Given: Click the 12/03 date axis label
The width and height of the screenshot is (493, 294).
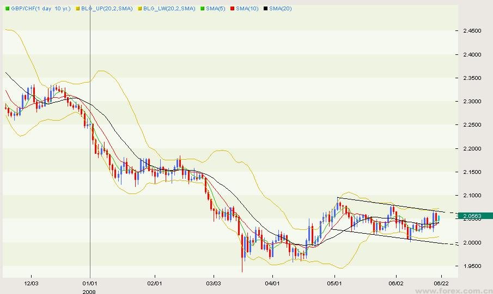Looking at the screenshot, I should point(31,283).
